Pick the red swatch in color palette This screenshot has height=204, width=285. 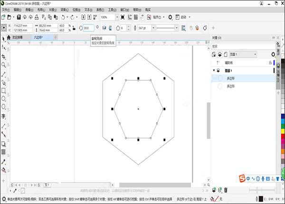(x=283, y=136)
